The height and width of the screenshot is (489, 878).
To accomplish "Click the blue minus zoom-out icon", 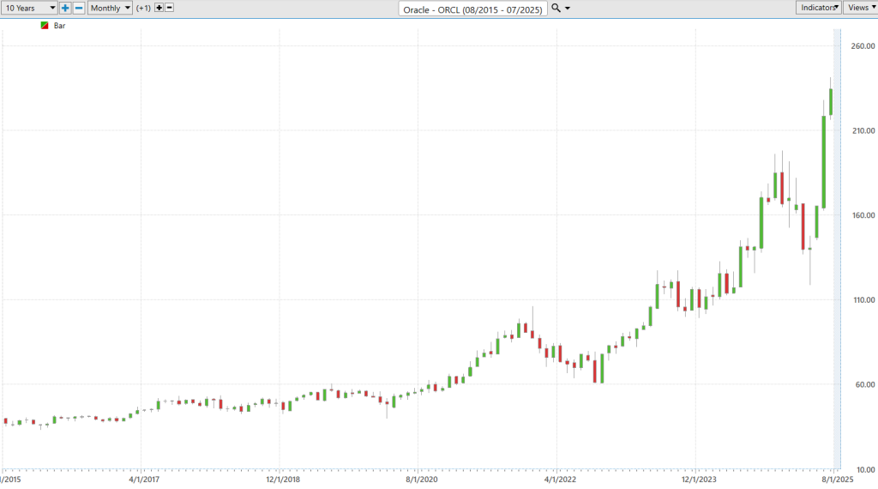I will pyautogui.click(x=79, y=8).
